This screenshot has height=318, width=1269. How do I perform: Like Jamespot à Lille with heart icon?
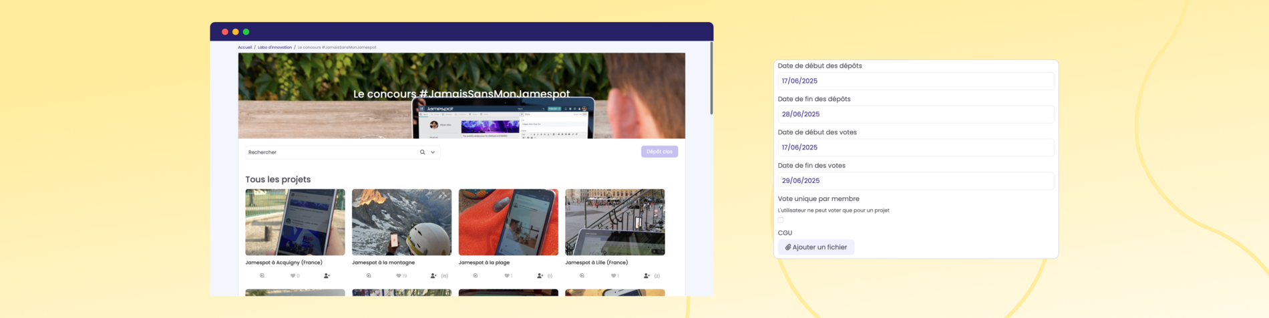[x=613, y=275]
